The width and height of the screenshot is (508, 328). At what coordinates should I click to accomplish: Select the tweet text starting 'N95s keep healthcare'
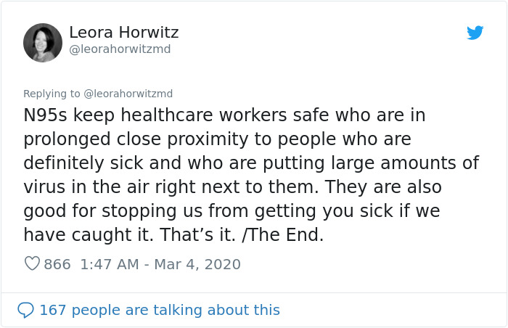coord(251,175)
